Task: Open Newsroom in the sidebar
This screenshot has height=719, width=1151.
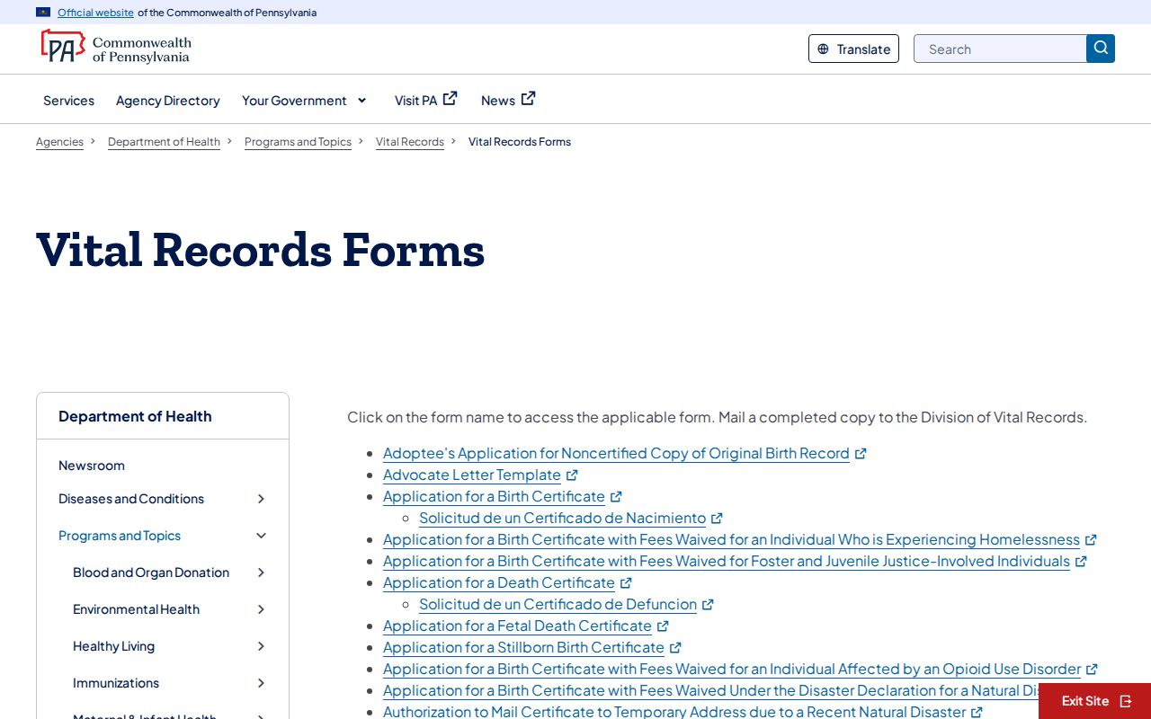Action: [92, 466]
